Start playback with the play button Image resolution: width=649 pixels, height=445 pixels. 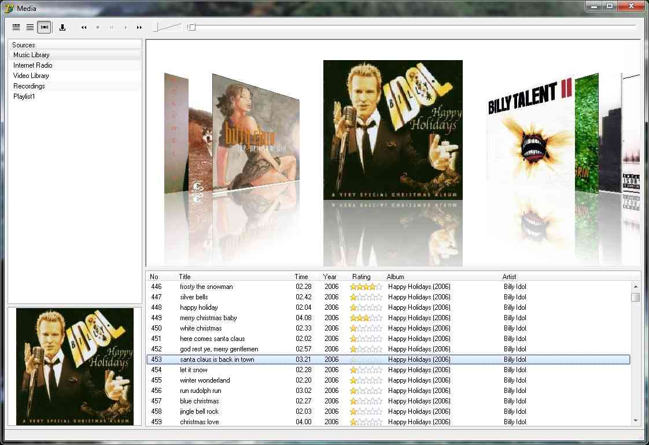pyautogui.click(x=126, y=27)
